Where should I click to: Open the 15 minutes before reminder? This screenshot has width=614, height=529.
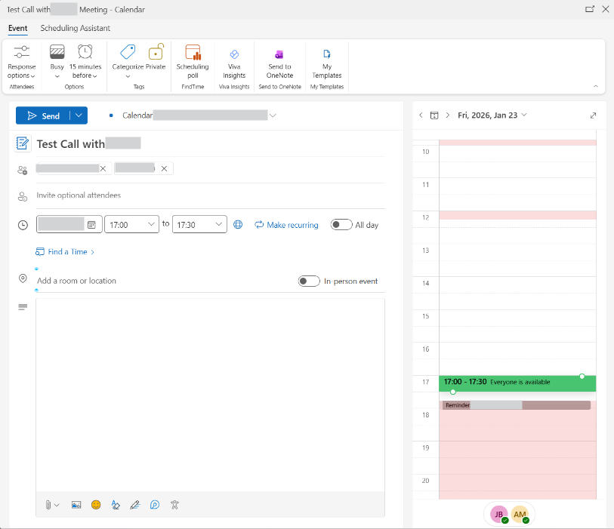click(x=85, y=62)
